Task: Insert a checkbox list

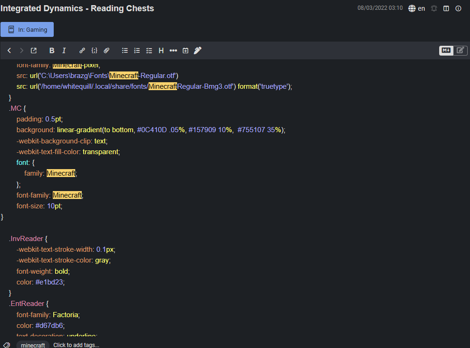Action: [149, 50]
